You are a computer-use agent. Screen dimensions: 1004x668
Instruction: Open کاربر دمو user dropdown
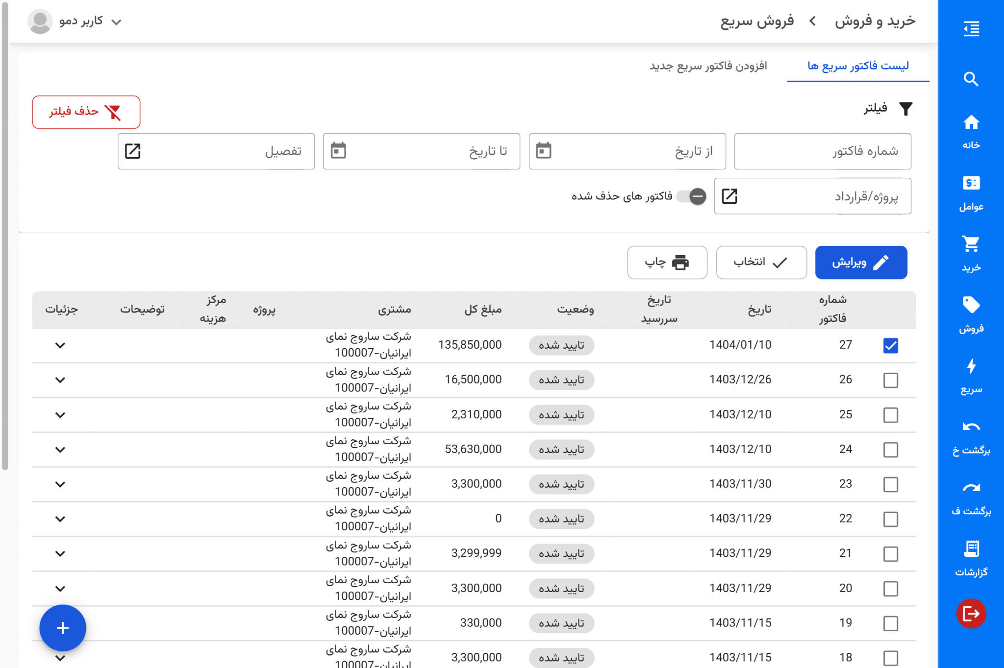click(91, 21)
